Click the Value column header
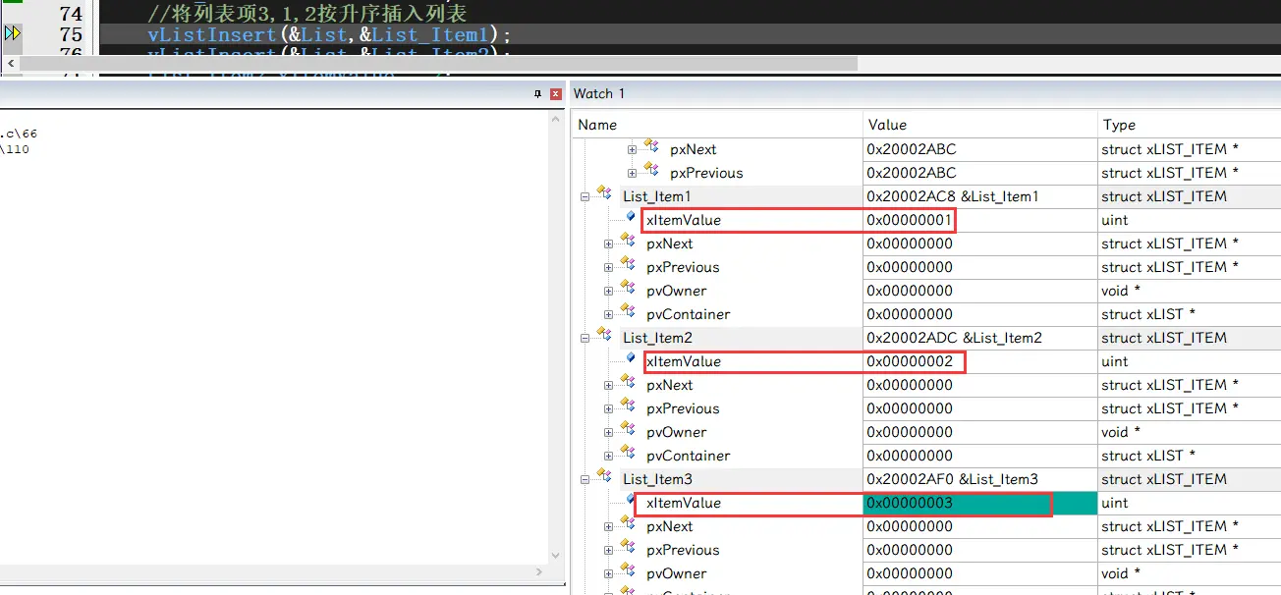This screenshot has width=1281, height=595. pyautogui.click(x=887, y=125)
